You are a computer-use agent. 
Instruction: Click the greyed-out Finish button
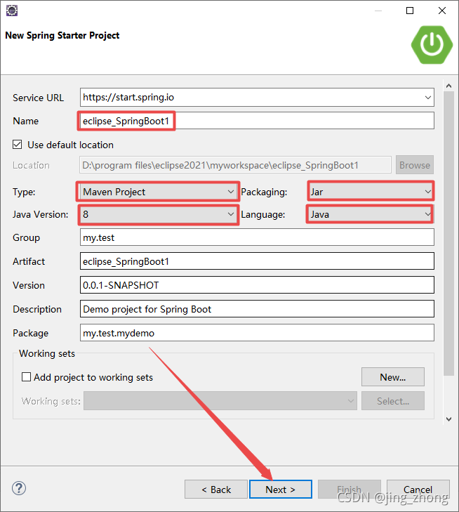pos(350,489)
